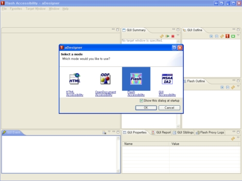Open the Target Window menu
Screen dimensions: 242x181
(35, 9)
